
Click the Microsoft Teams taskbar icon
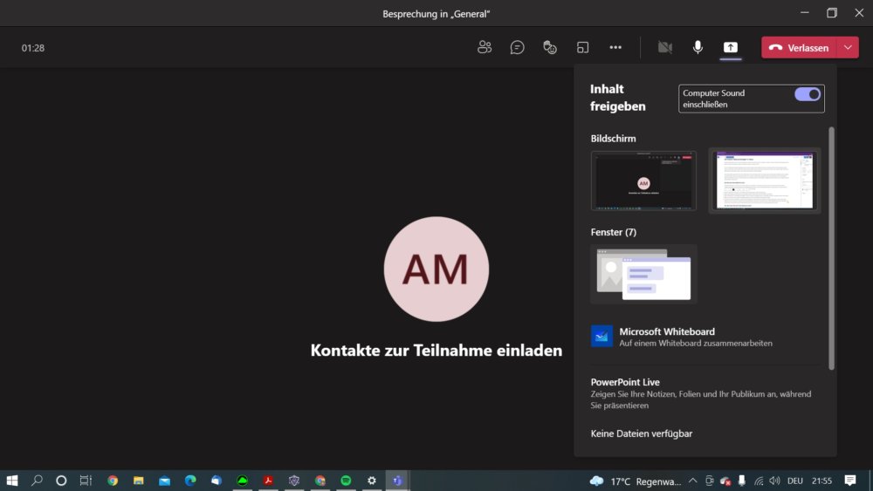[397, 481]
